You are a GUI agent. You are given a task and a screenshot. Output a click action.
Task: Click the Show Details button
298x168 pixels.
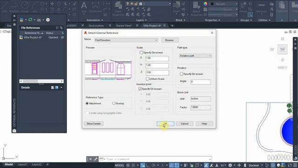click(x=94, y=124)
